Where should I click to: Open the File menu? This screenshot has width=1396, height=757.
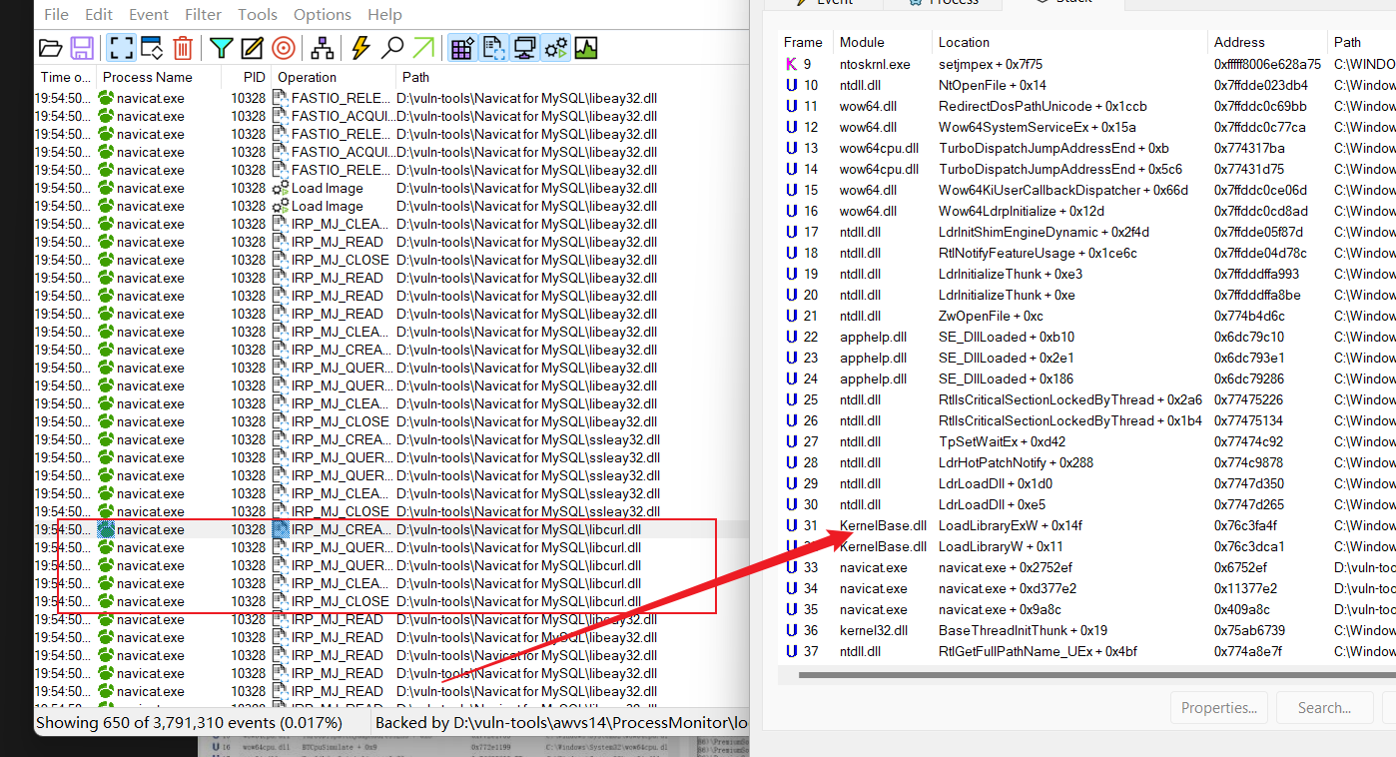tap(57, 15)
